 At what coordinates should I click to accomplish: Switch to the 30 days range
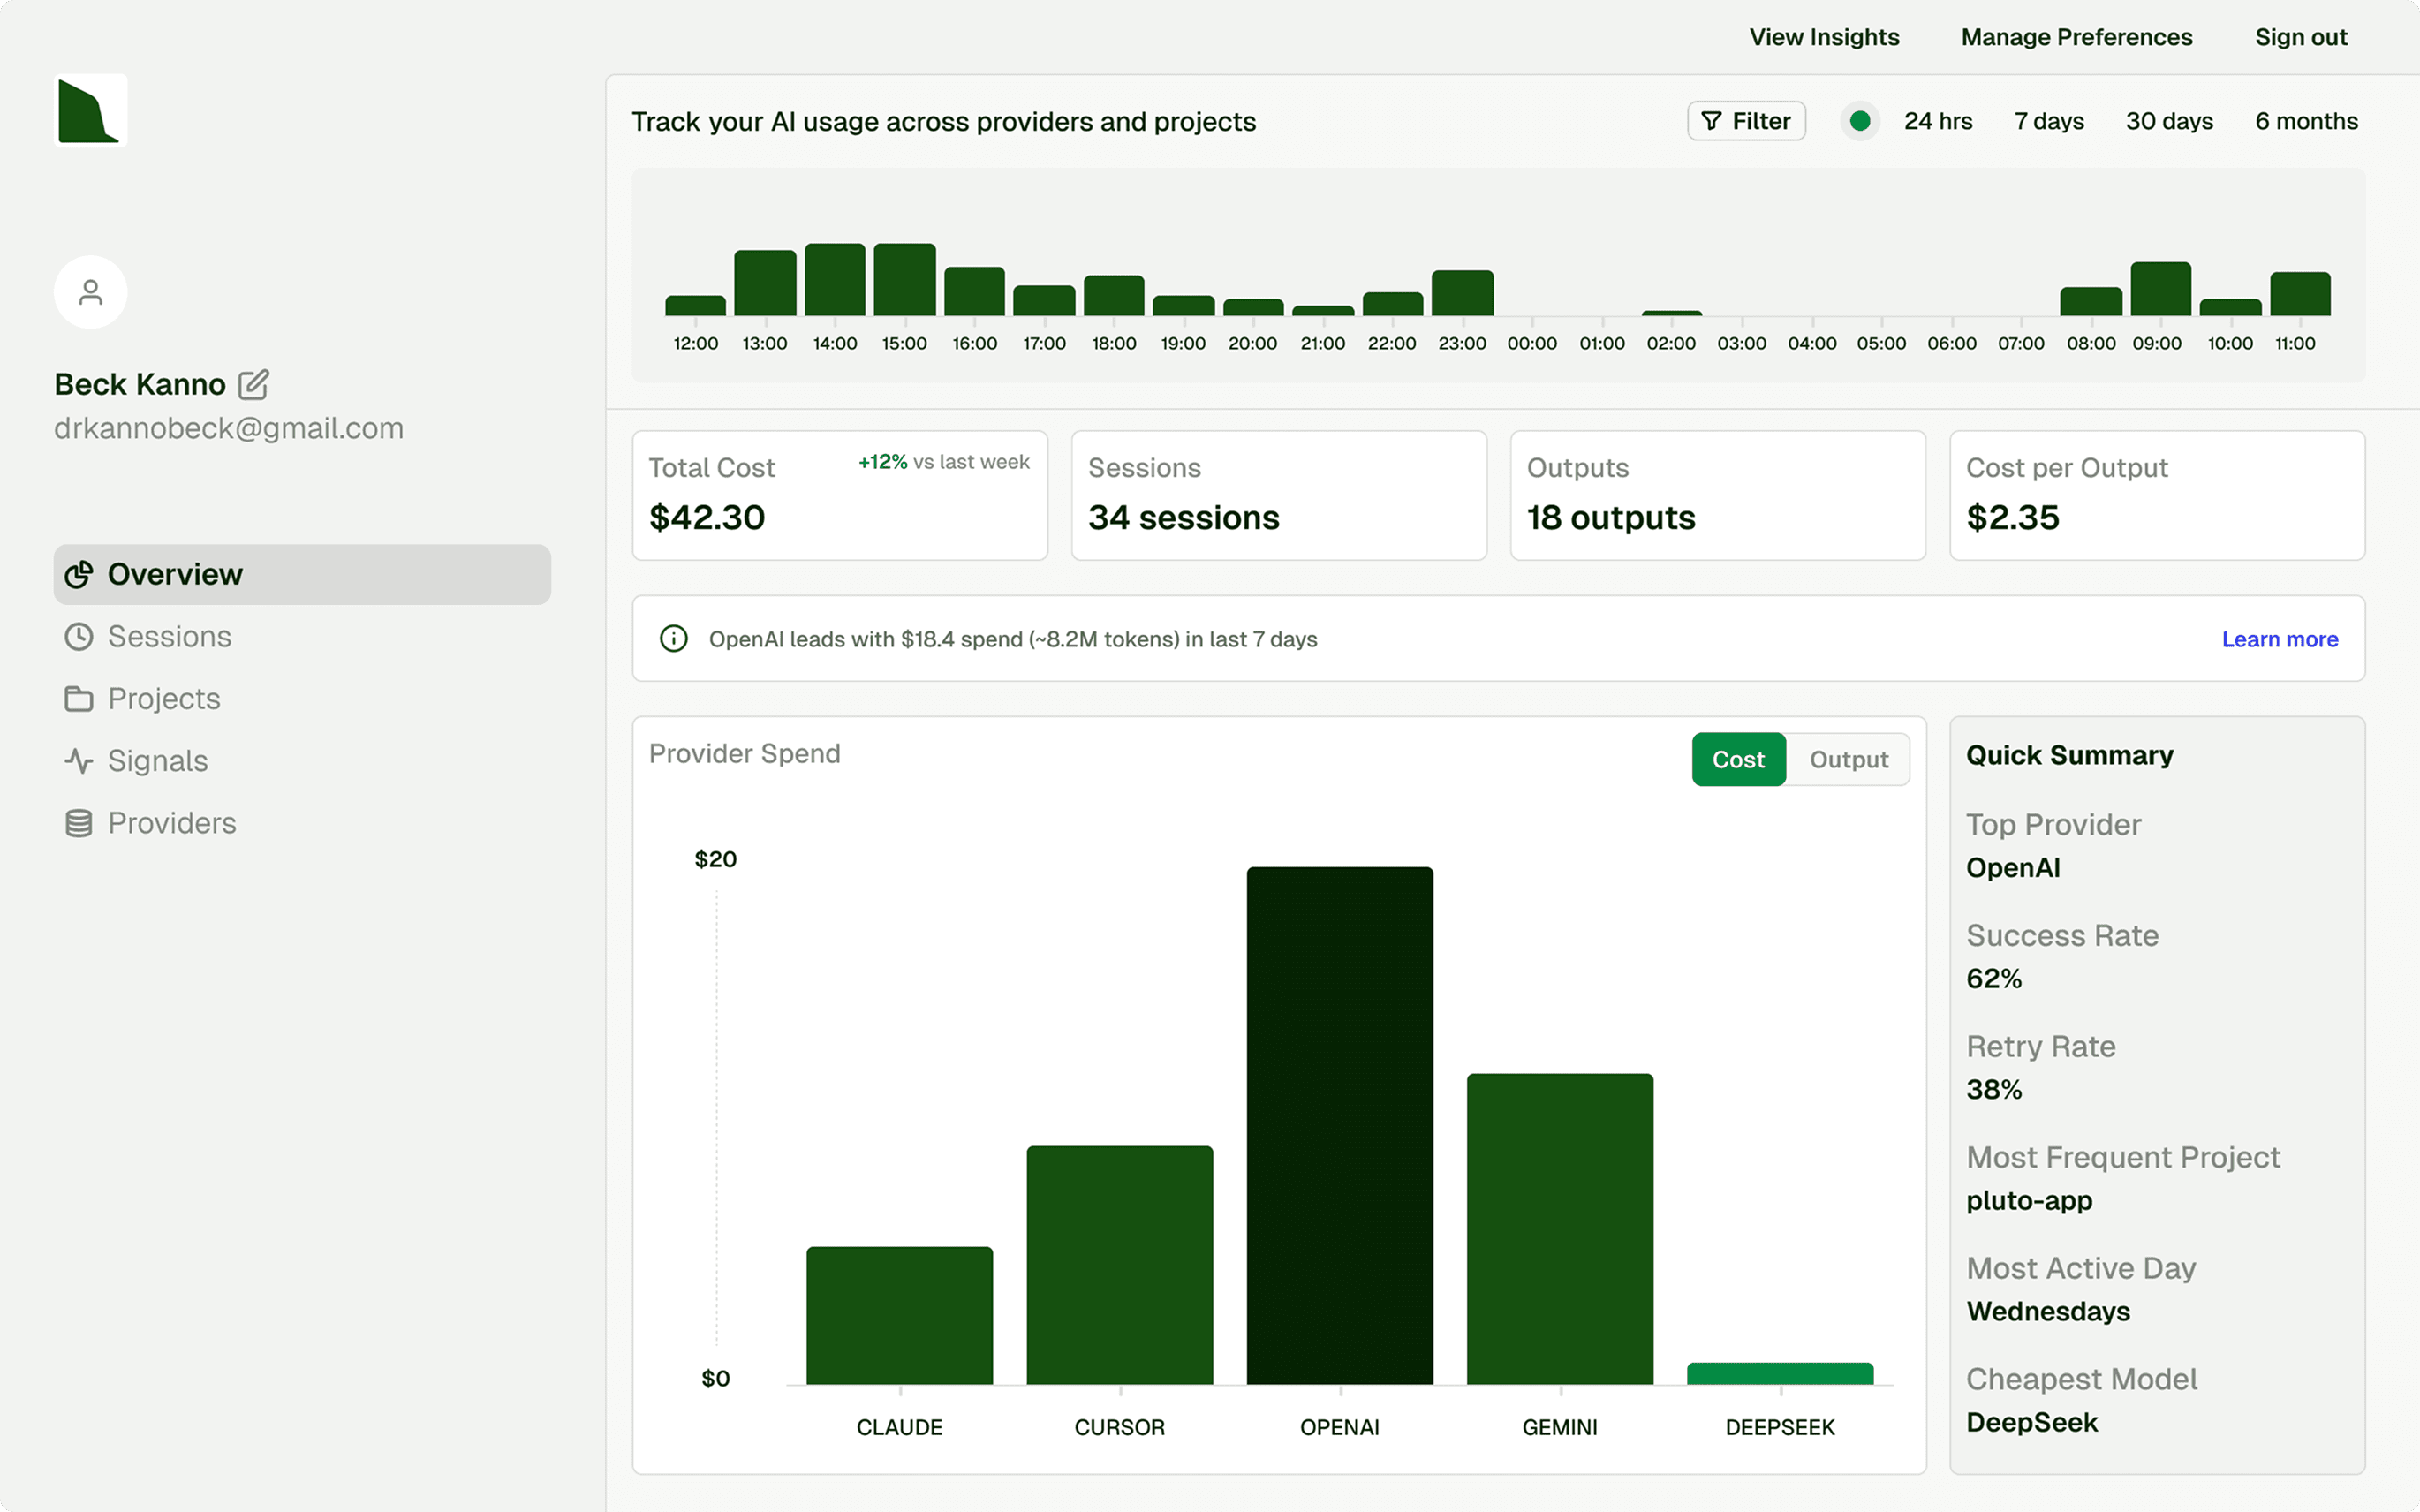pos(2169,121)
